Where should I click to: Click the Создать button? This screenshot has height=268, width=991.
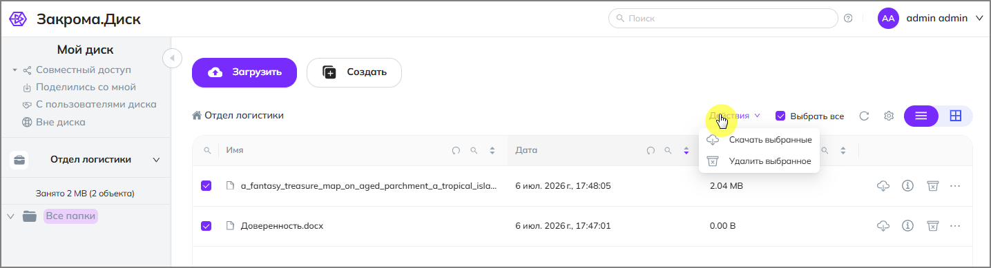click(354, 72)
